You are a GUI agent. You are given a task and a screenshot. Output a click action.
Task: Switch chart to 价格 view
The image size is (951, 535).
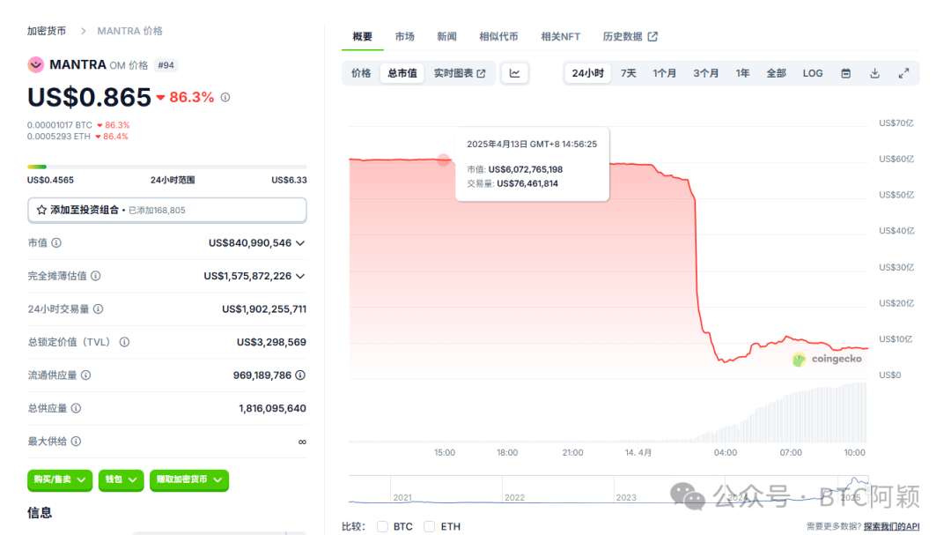click(x=361, y=73)
